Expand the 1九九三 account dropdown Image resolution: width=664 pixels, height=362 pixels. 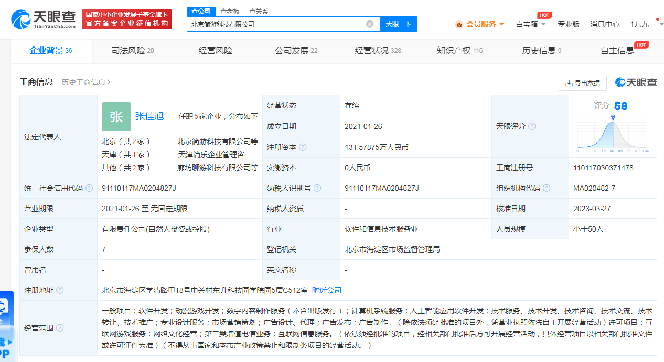tap(646, 24)
